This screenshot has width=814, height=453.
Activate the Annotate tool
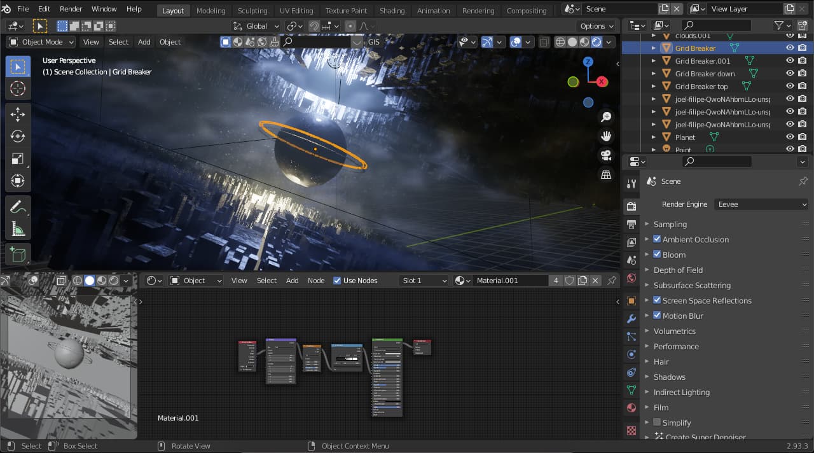(x=18, y=205)
